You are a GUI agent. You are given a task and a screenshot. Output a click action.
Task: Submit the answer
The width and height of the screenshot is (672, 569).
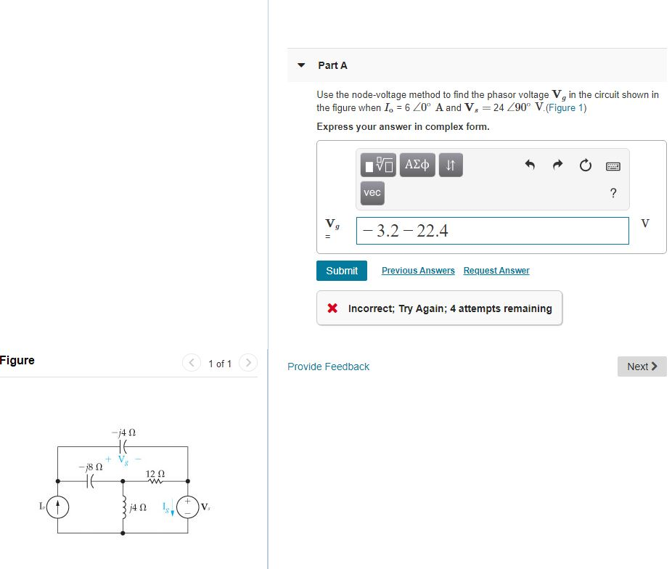[341, 270]
